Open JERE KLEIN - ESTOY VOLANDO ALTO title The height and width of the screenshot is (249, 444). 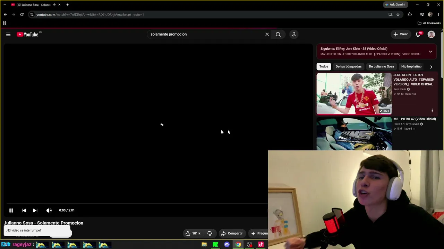pyautogui.click(x=414, y=80)
